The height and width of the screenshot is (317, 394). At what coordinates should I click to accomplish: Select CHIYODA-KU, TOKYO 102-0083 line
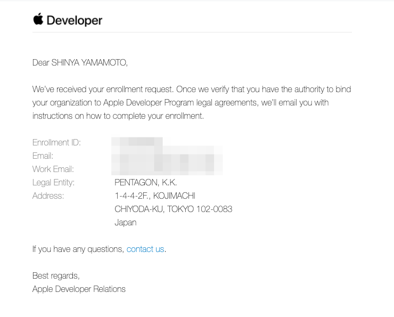click(174, 209)
